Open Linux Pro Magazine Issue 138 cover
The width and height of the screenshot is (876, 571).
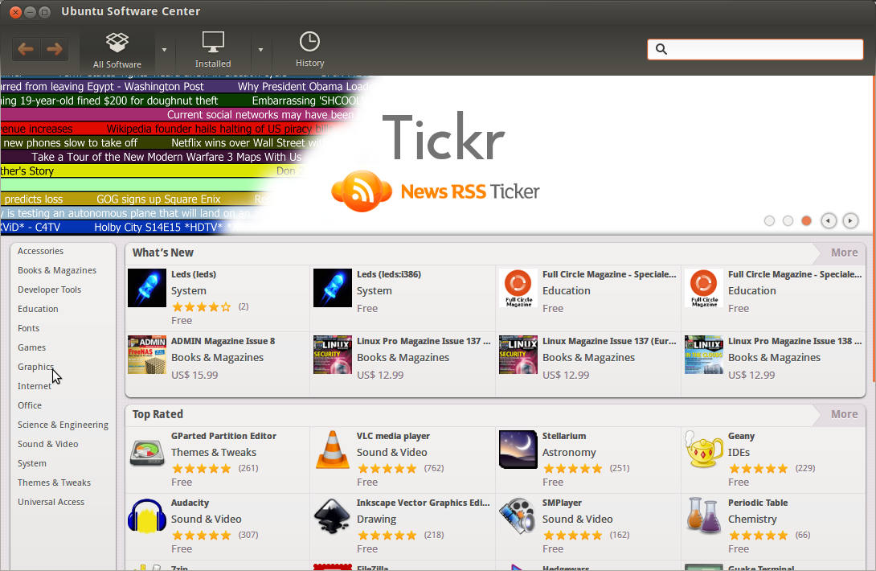click(704, 355)
